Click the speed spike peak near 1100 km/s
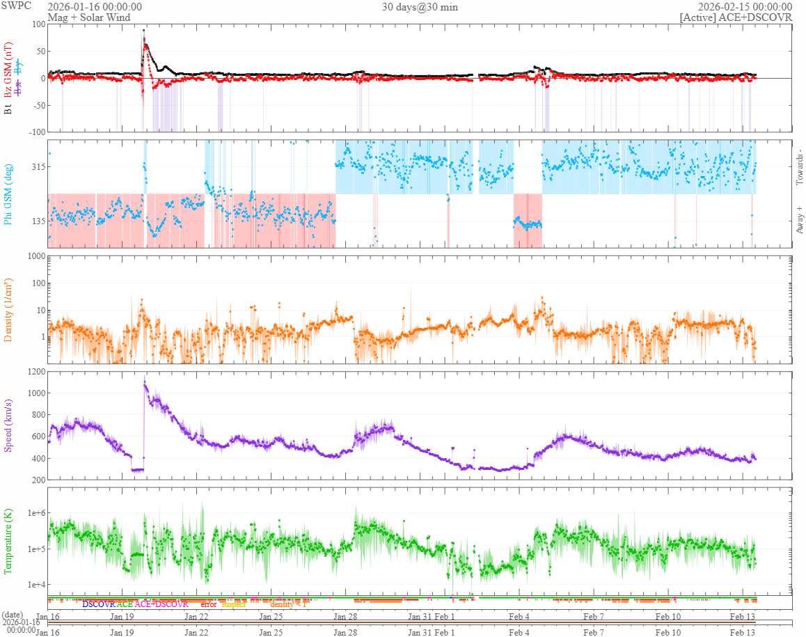 (145, 383)
